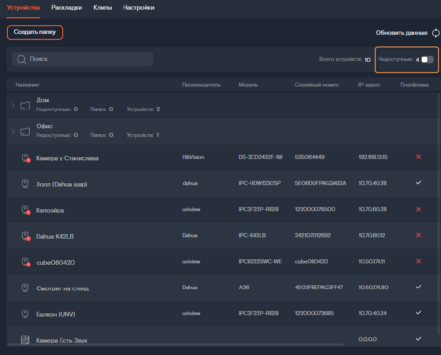
Task: Select device name Балкон (UNV)
Action: tap(56, 314)
